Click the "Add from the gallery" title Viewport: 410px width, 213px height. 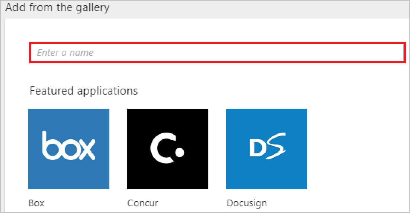click(57, 7)
